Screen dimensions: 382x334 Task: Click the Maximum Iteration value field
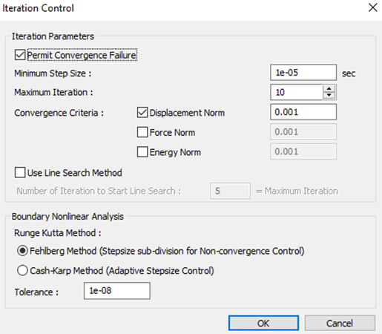pos(297,92)
